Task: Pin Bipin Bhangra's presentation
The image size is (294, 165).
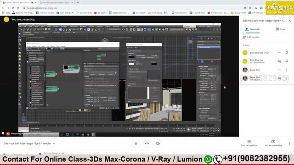Action: (287, 61)
